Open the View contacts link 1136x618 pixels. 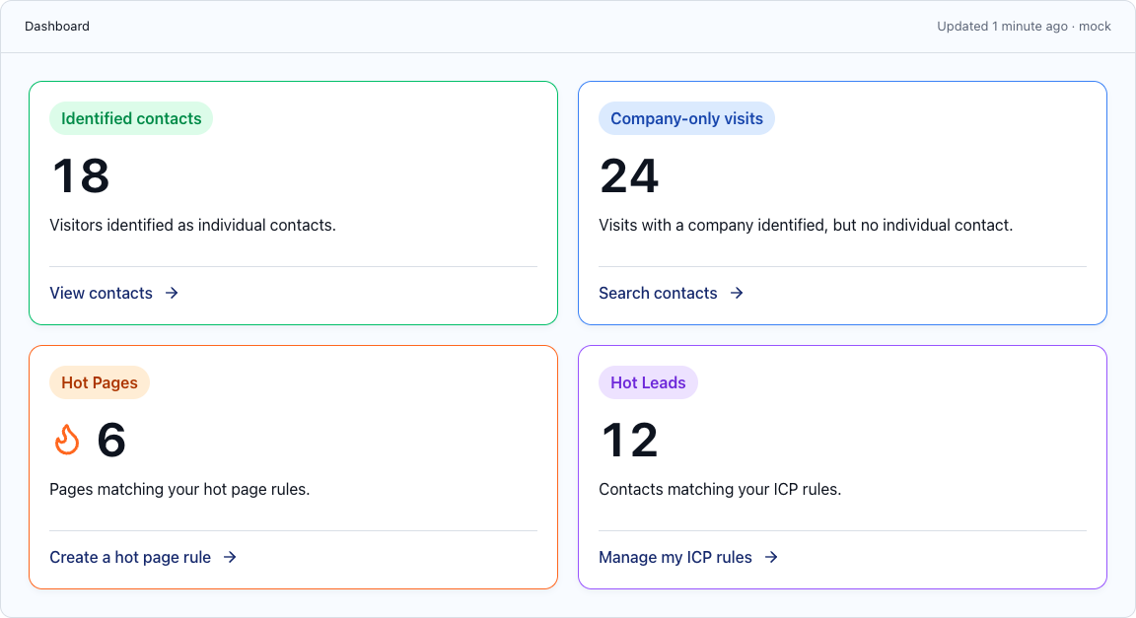click(113, 293)
